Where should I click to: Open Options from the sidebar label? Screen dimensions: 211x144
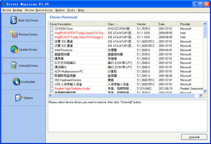click(28, 98)
